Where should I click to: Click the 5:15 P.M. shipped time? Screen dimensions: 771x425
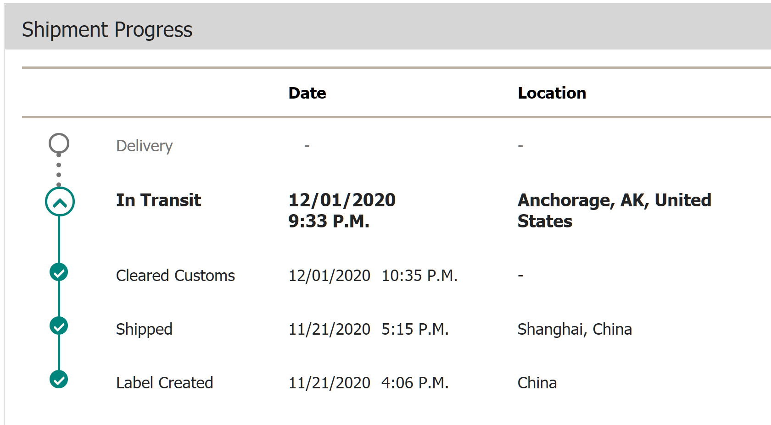point(415,329)
